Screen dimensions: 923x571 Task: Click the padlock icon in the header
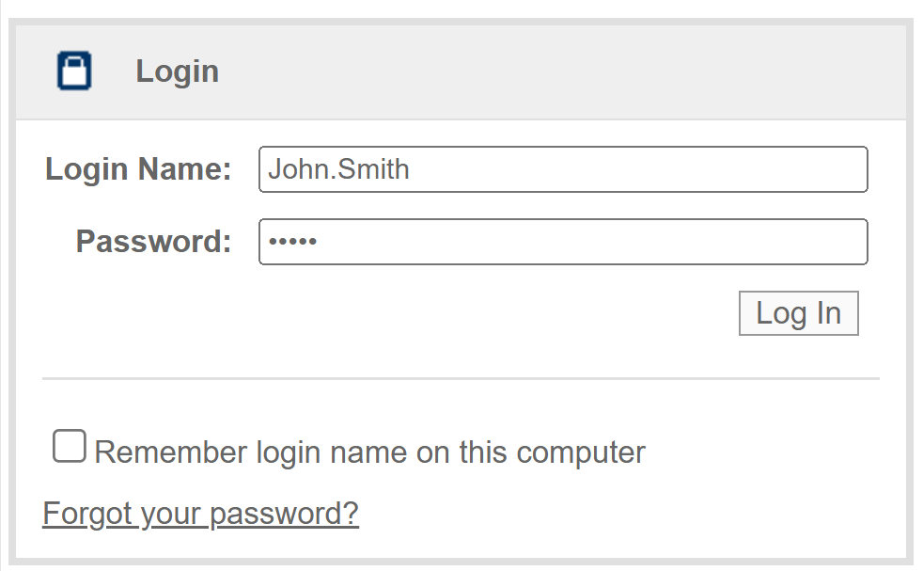click(74, 71)
